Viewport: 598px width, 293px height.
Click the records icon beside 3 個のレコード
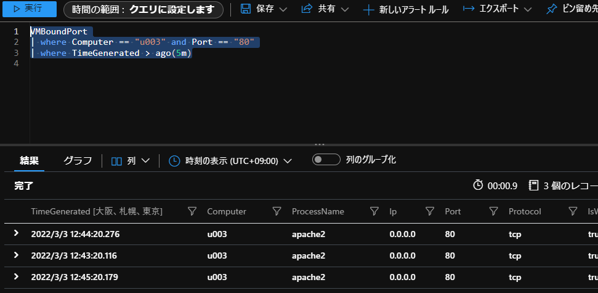tap(533, 186)
